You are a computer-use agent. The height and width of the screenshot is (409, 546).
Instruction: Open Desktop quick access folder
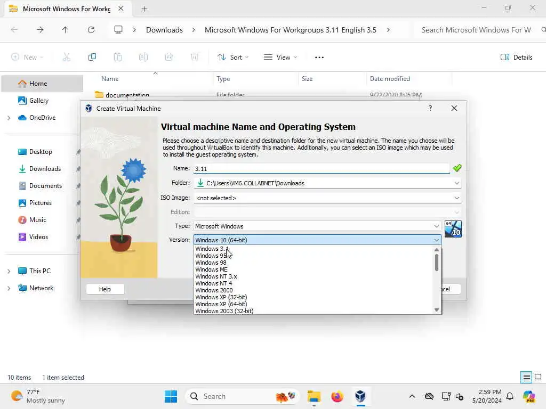coord(41,152)
